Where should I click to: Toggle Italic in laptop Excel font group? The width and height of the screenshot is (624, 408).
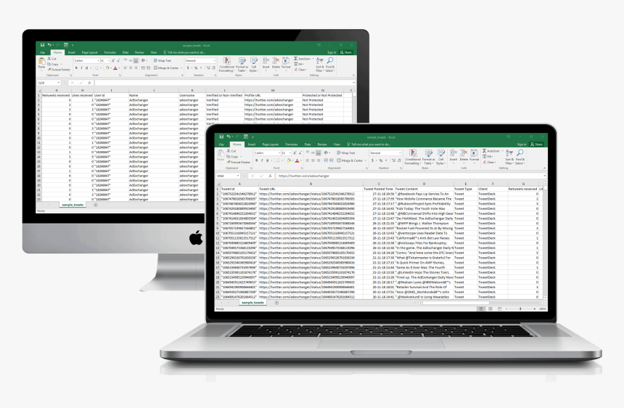pos(261,160)
